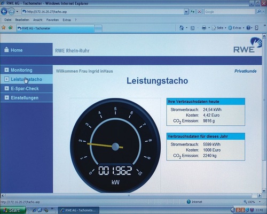Click the browser Back arrow button
267x214 pixels.
4,12
